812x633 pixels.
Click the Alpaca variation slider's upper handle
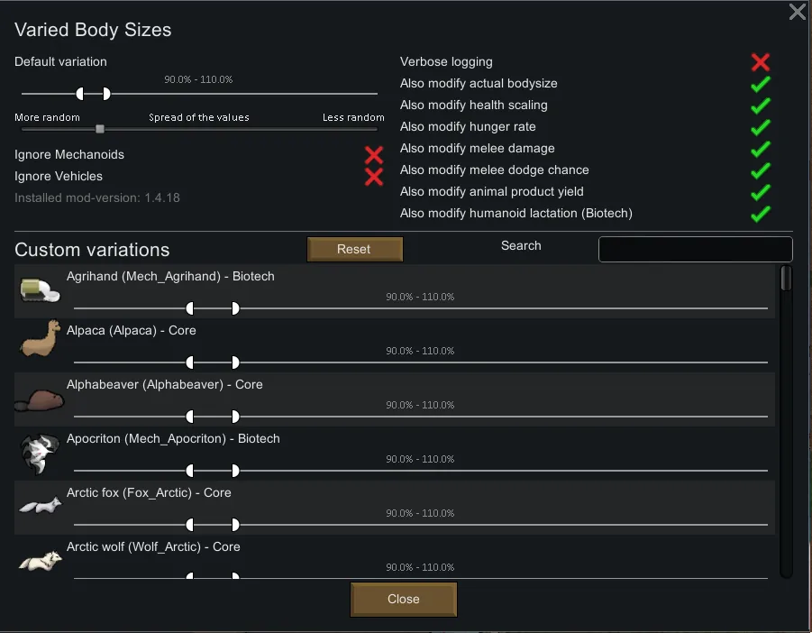[x=235, y=362]
